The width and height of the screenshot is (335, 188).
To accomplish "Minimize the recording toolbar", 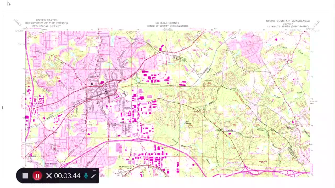I will [94, 170].
